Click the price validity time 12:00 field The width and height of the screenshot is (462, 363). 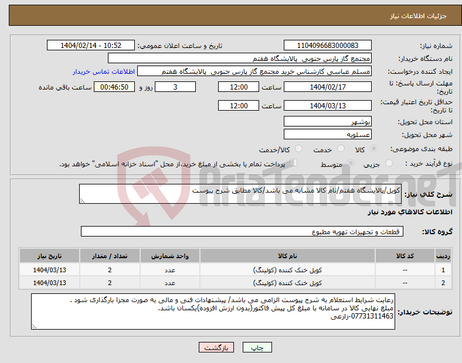click(x=239, y=105)
